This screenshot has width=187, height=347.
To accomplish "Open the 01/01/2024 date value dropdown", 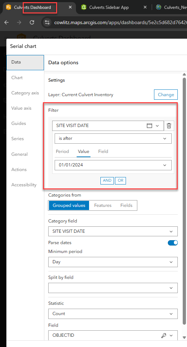I will pos(113,165).
